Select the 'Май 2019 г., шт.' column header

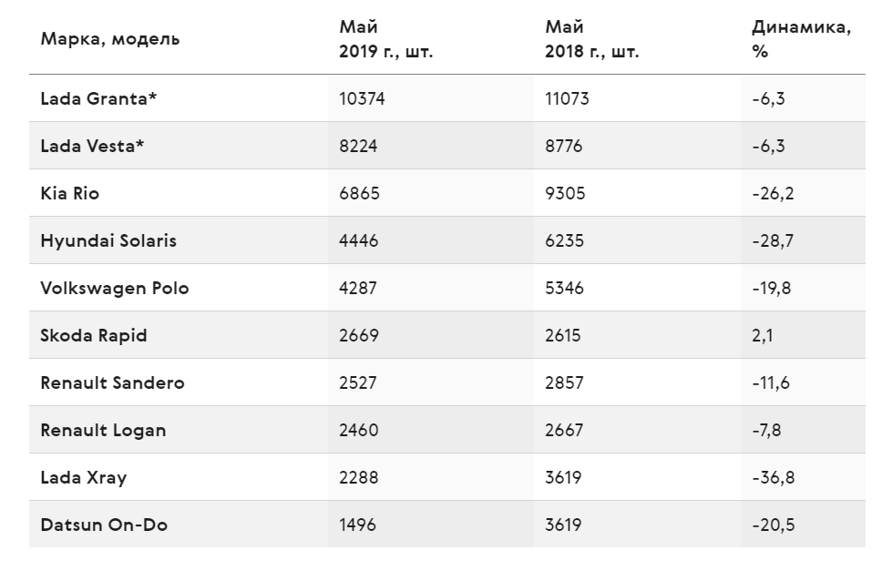tap(385, 39)
